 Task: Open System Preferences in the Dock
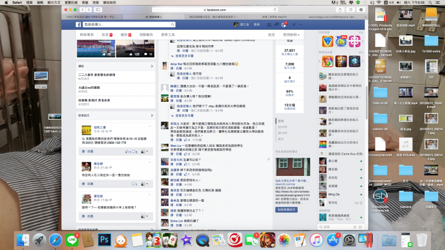tap(349, 240)
